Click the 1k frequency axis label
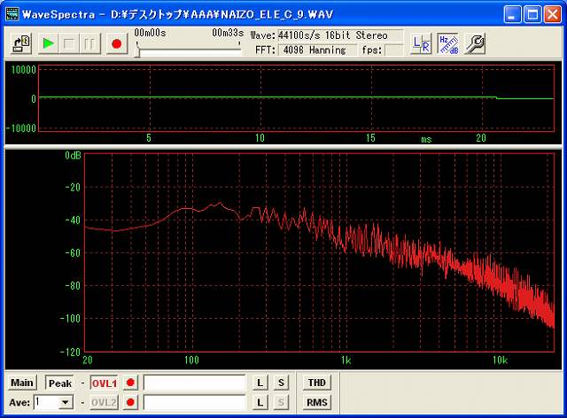The image size is (567, 418). click(346, 360)
